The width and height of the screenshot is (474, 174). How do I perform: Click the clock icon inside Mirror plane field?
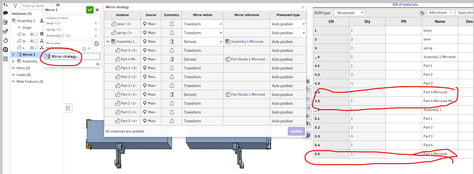coord(84,48)
